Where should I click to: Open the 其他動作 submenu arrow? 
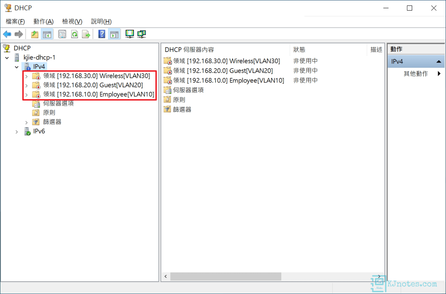tap(439, 74)
